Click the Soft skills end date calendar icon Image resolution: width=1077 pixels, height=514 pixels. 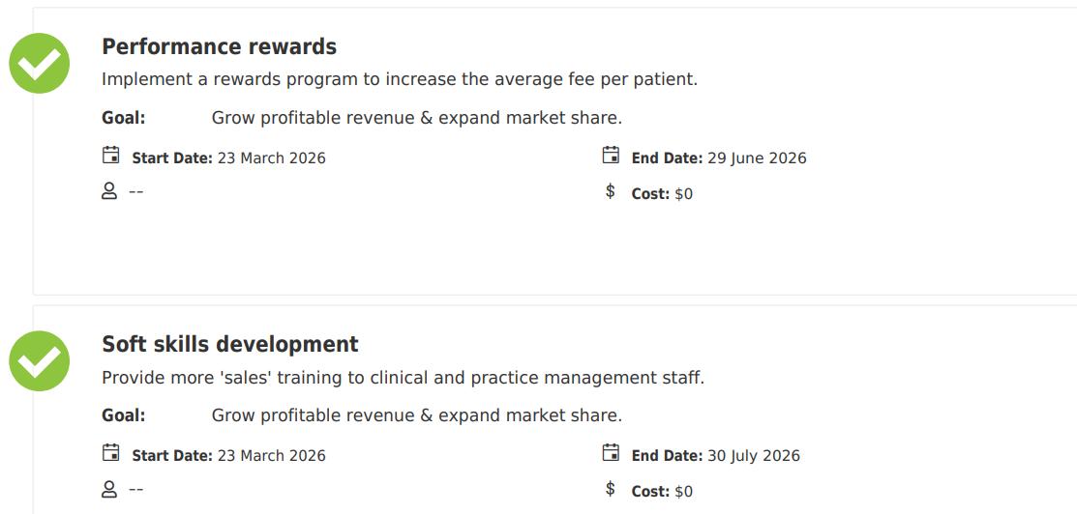coord(611,453)
